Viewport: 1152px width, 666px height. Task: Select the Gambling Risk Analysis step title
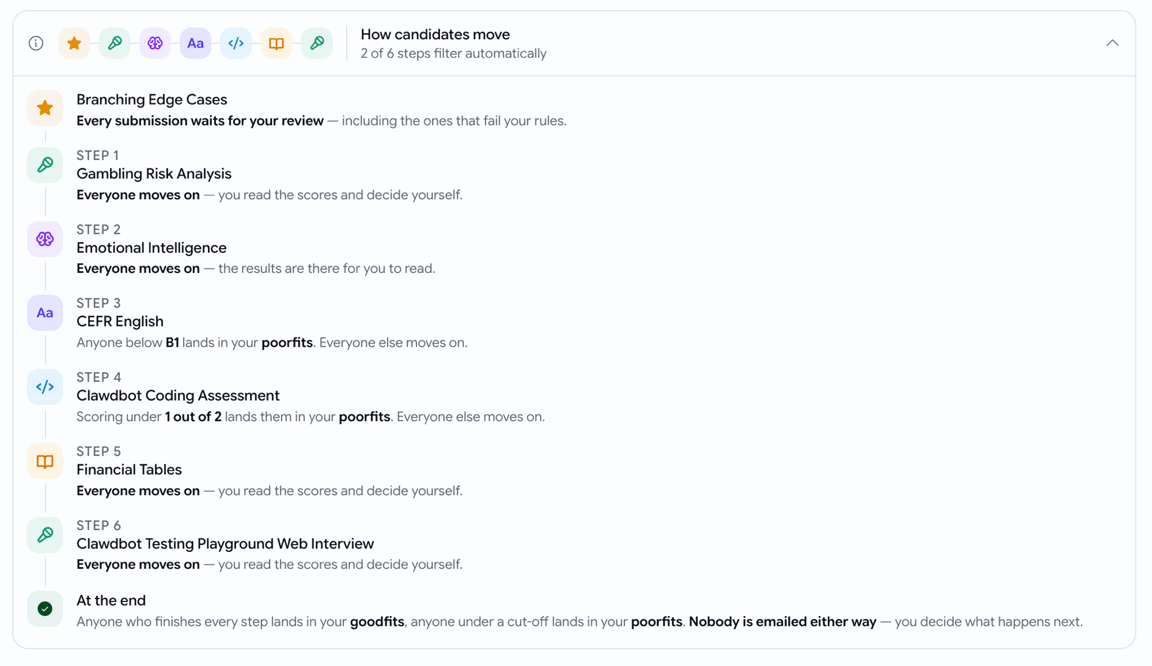pyautogui.click(x=154, y=174)
